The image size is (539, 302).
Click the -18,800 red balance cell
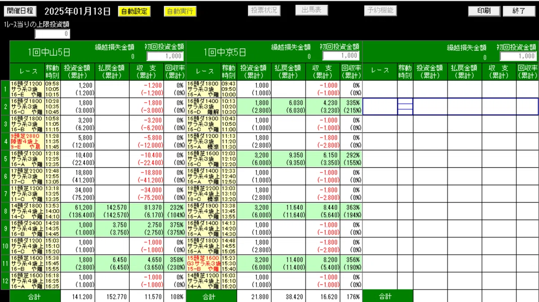[x=146, y=177]
